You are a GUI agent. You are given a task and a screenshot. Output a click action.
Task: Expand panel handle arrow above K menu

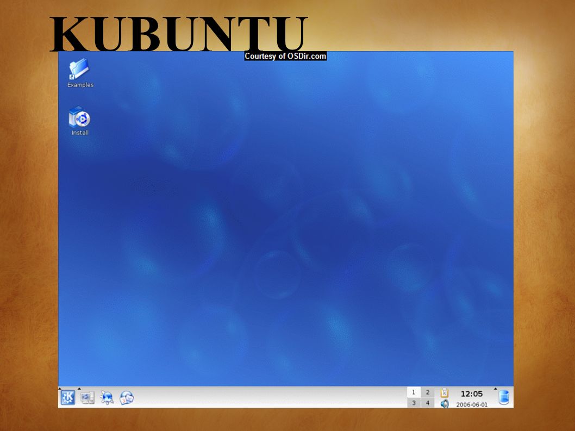(x=60, y=389)
